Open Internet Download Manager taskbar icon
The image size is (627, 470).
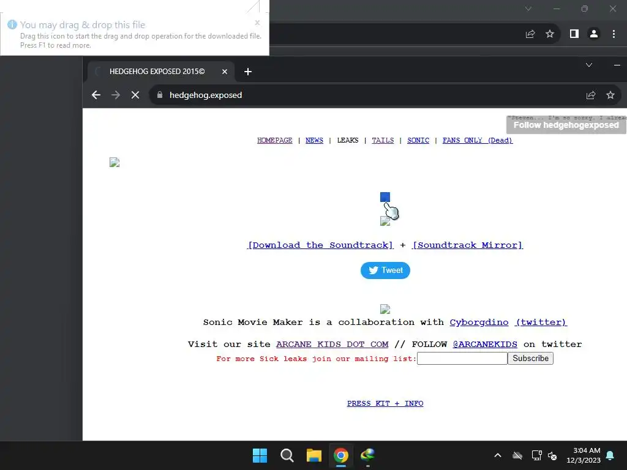pyautogui.click(x=368, y=455)
